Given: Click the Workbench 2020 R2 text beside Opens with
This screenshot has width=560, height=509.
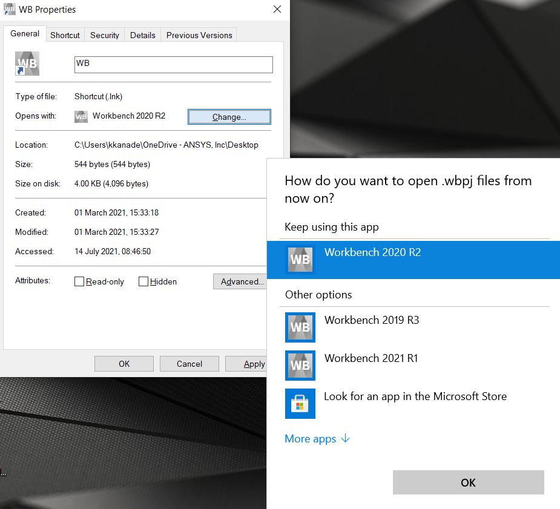Looking at the screenshot, I should [x=129, y=116].
